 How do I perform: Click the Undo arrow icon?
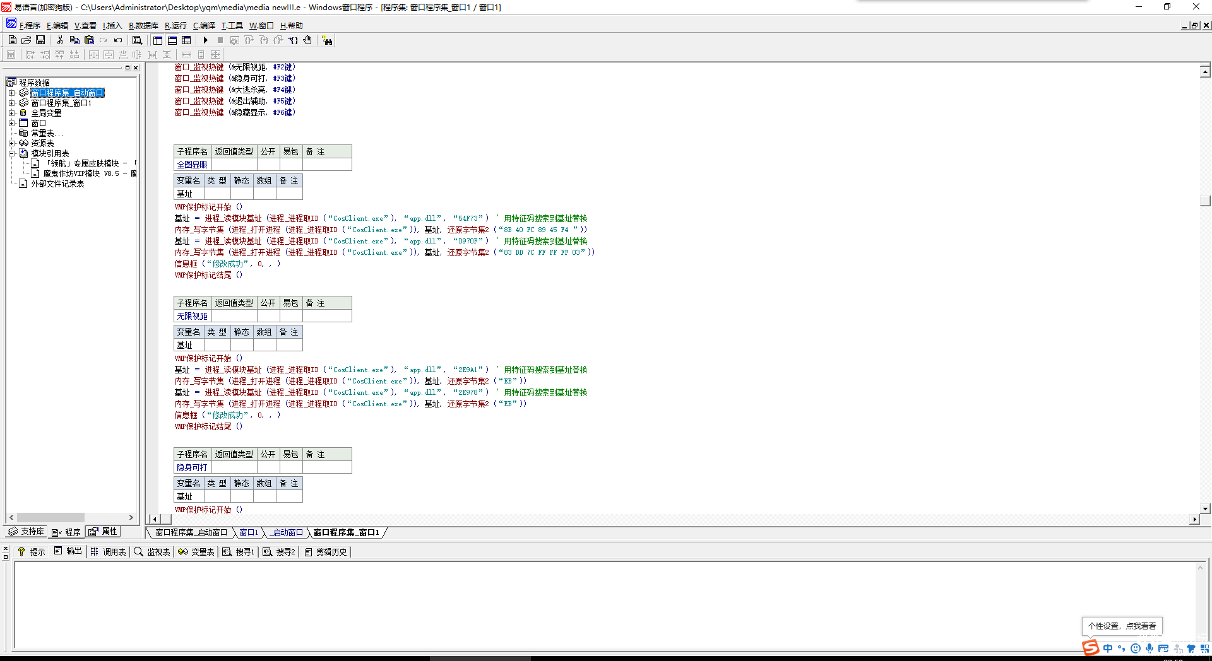118,40
